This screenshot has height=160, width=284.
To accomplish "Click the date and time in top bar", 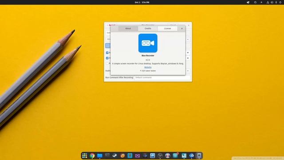I will point(142,2).
